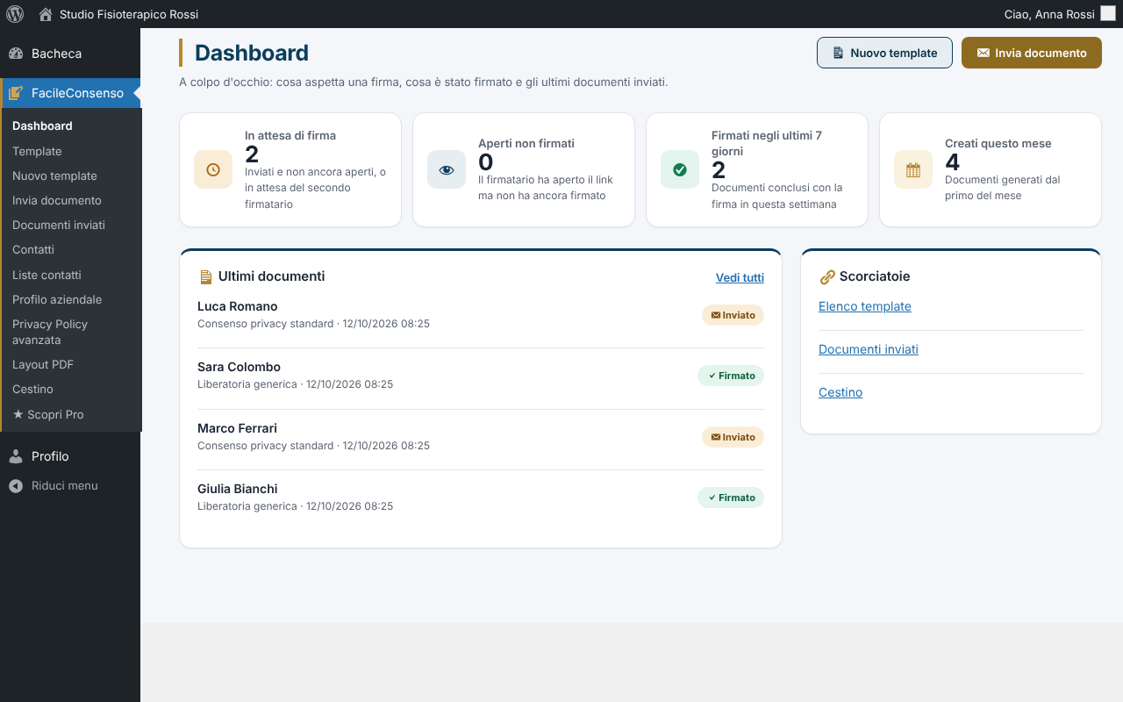Screen dimensions: 1123x702
Task: Follow the Vedi tutti link
Action: coord(740,277)
